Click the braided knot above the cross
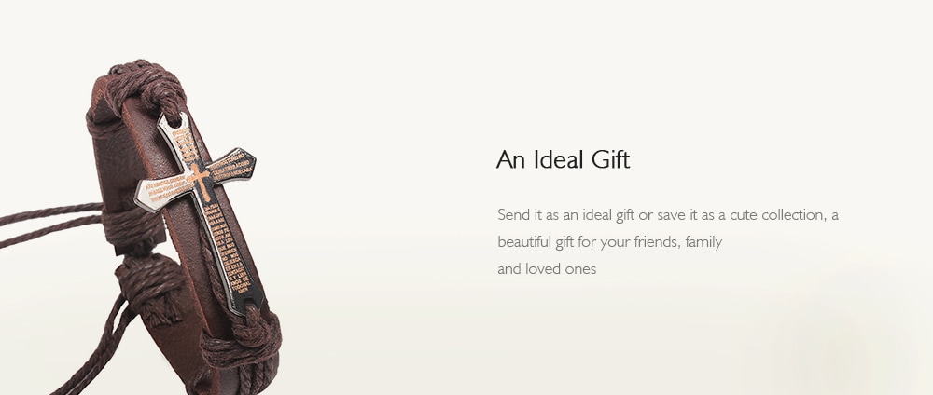 coord(148,86)
